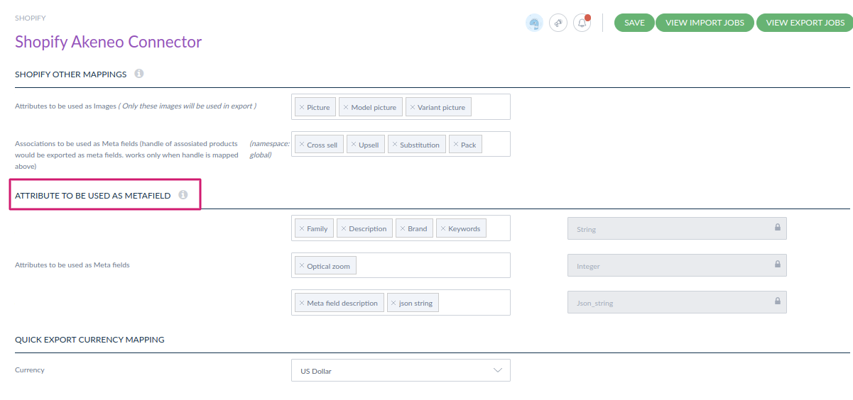Viewport: 853px width, 400px height.
Task: Open View Export Jobs
Action: [805, 23]
